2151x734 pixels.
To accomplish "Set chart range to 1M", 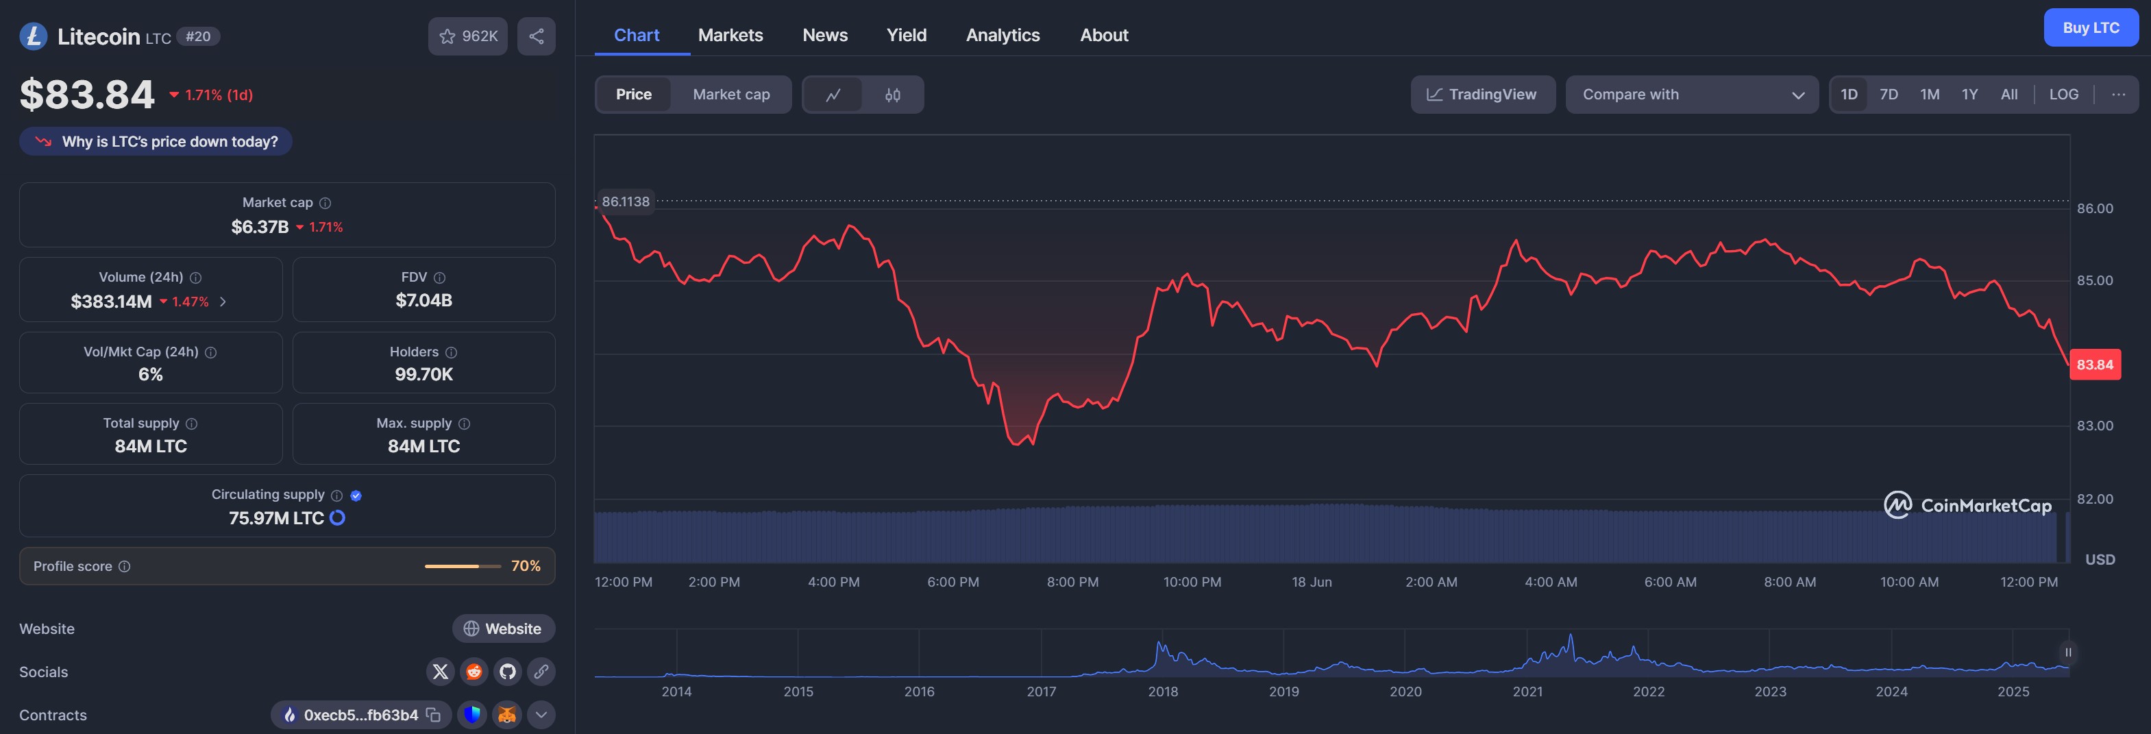I will 1930,95.
